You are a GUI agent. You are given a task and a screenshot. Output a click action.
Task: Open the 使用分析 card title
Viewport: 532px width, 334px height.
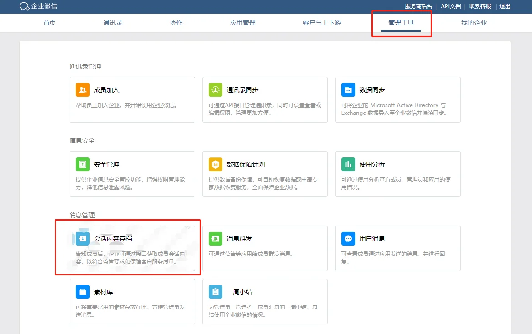tap(372, 164)
